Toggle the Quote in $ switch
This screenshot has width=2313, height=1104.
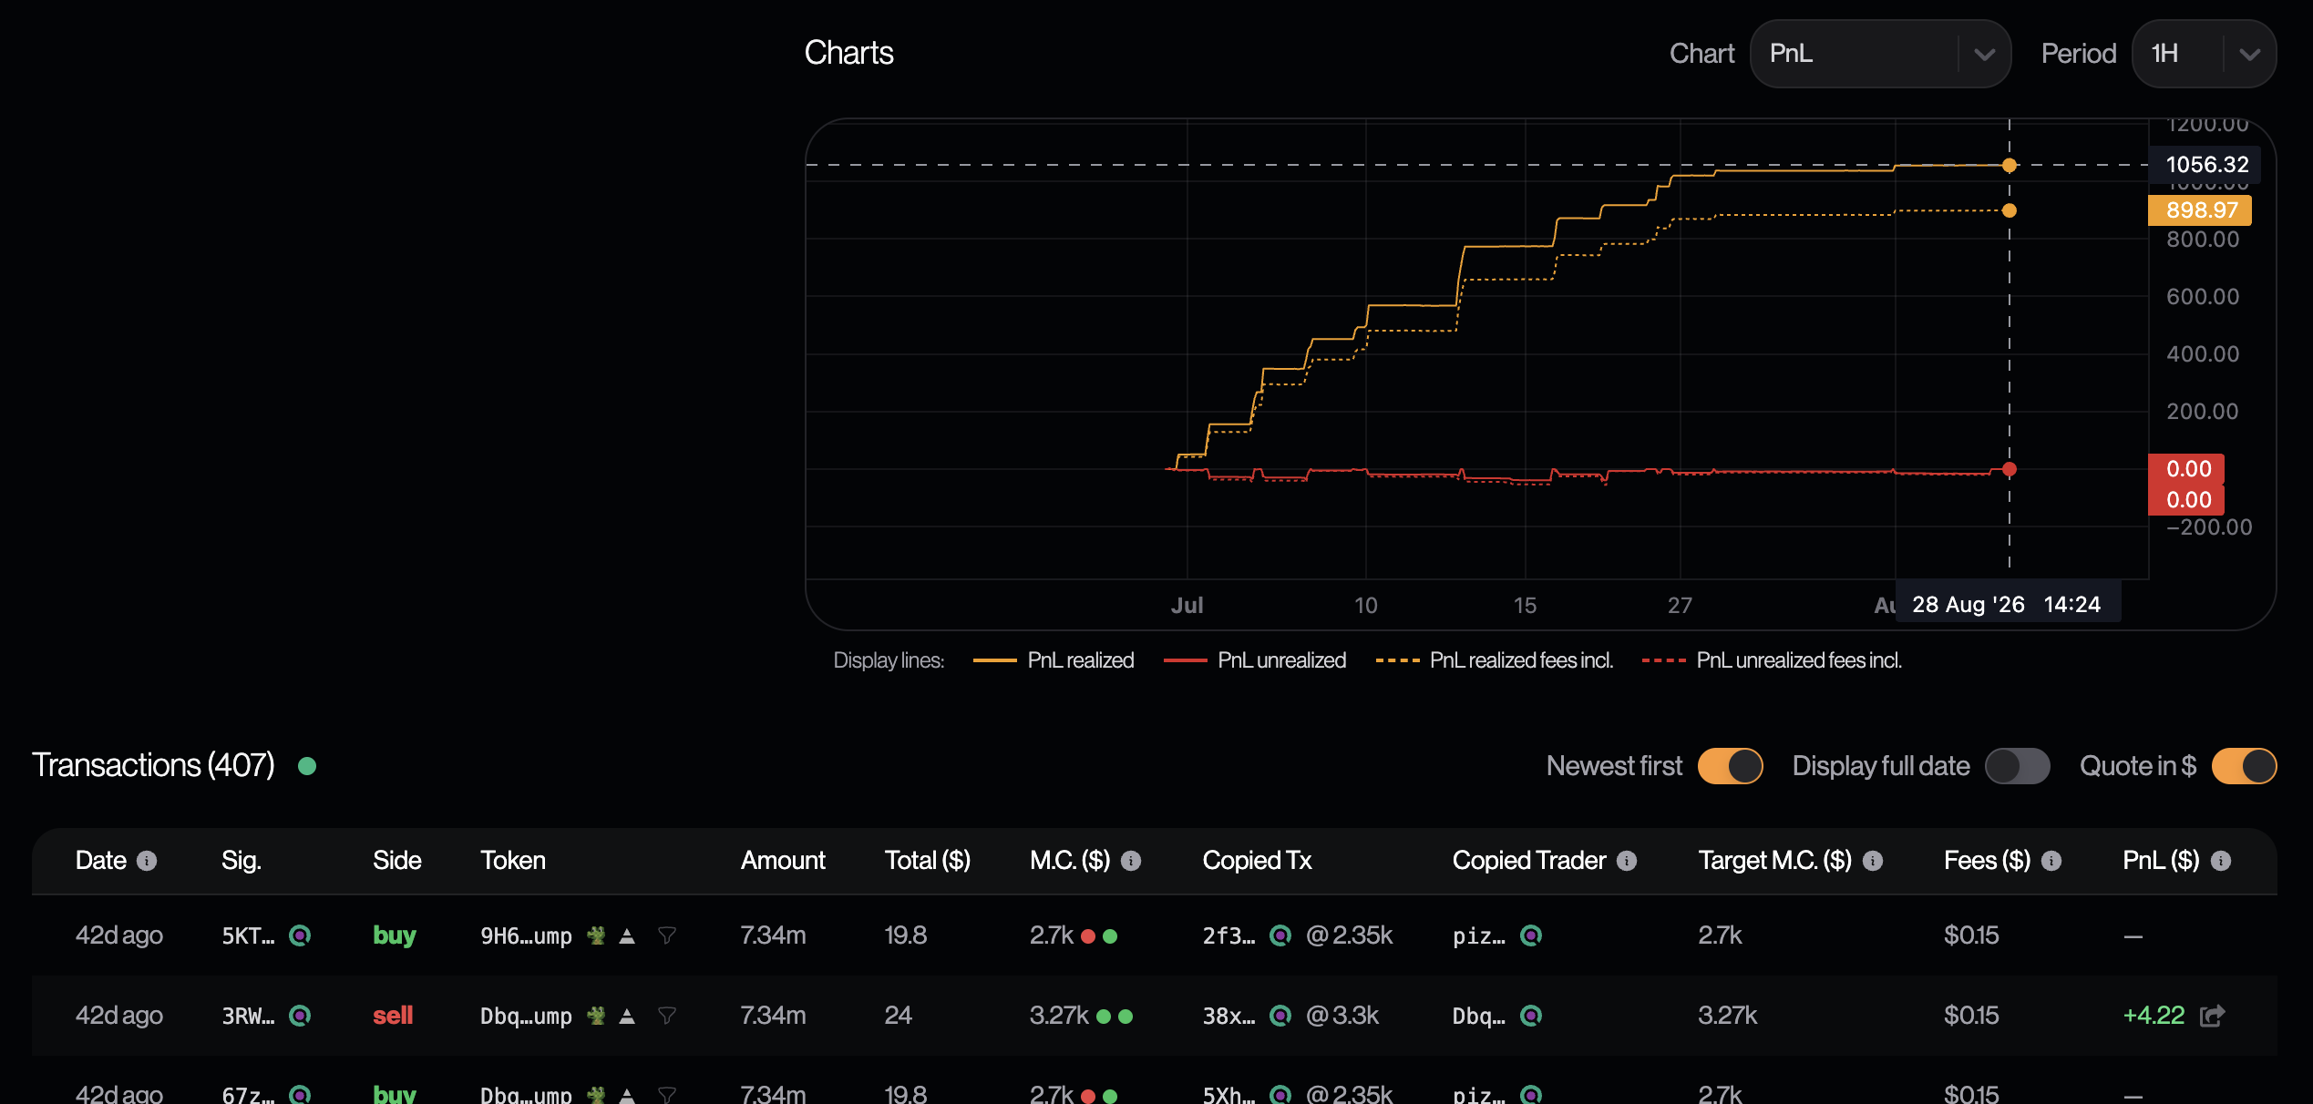point(2245,766)
